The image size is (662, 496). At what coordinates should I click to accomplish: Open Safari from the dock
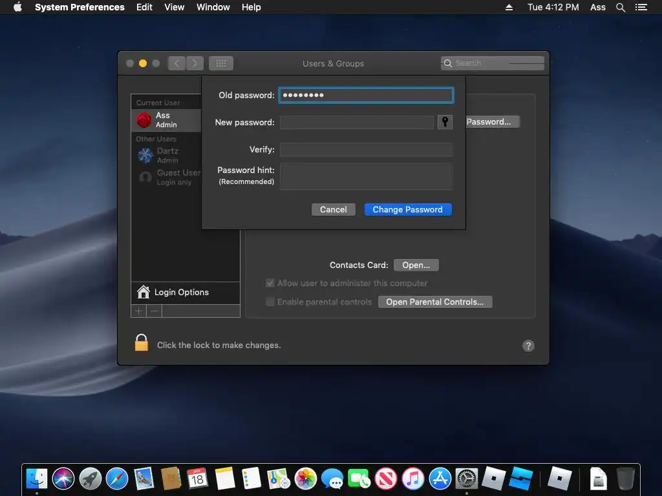[x=117, y=479]
